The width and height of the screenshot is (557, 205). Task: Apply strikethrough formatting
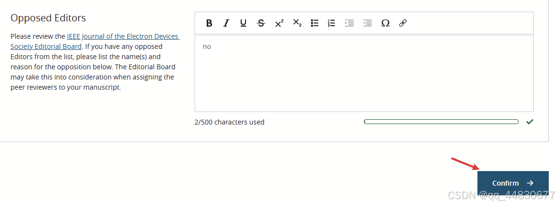[x=261, y=23]
